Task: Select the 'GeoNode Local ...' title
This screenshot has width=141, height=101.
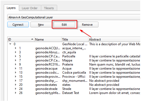Action: click(x=75, y=44)
